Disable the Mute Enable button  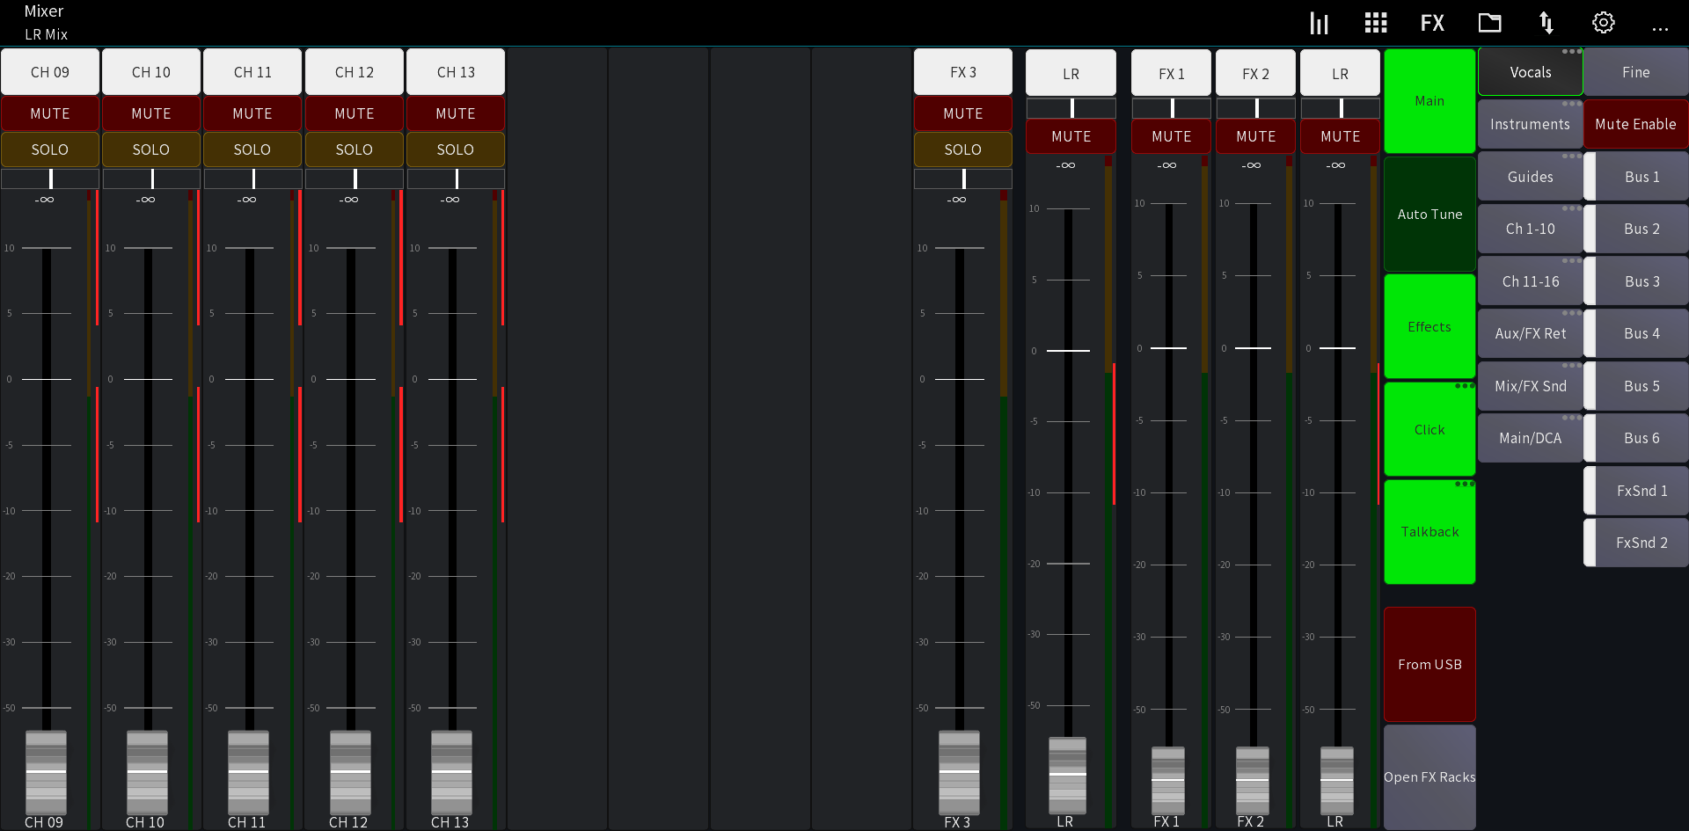1634,124
